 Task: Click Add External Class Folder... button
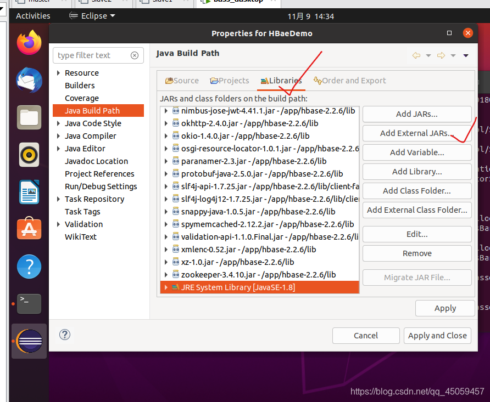coord(417,210)
